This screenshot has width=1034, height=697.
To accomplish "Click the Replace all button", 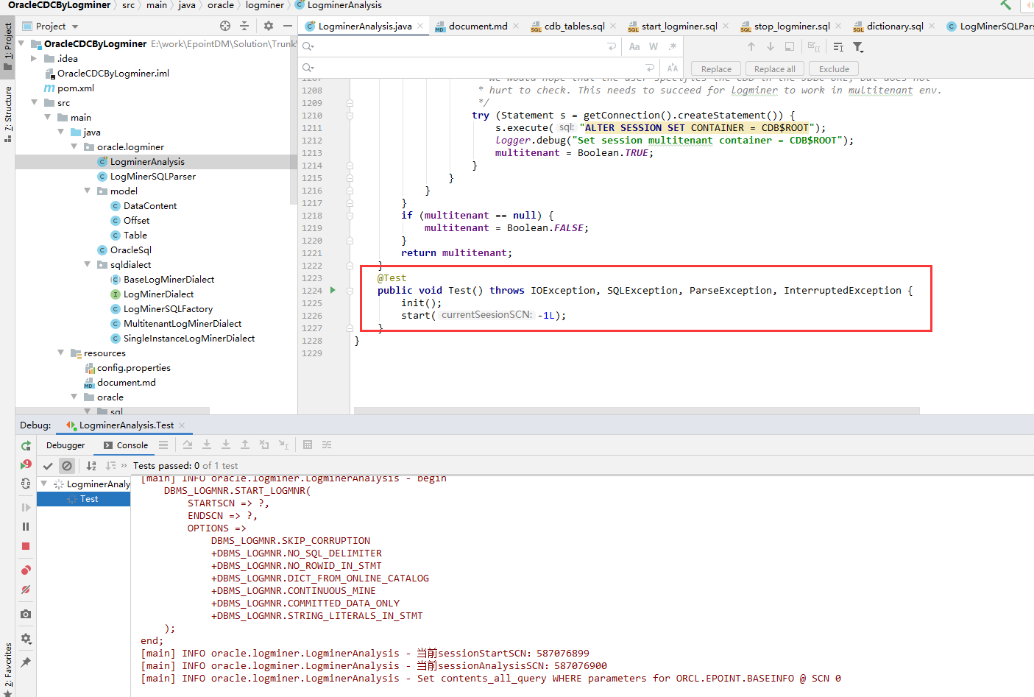I will coord(774,69).
